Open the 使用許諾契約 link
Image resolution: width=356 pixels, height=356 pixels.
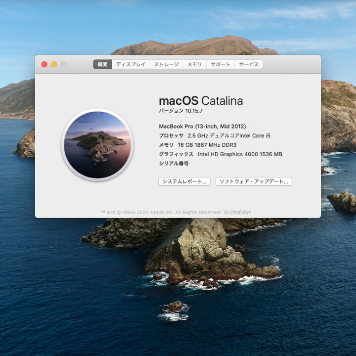pos(237,212)
